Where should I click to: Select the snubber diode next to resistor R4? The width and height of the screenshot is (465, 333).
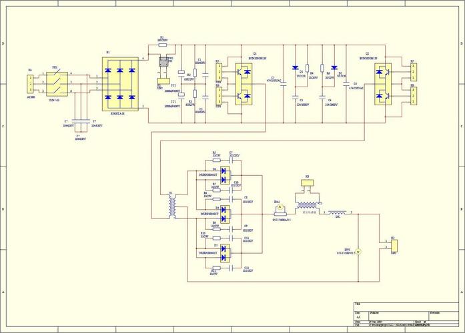(295, 68)
